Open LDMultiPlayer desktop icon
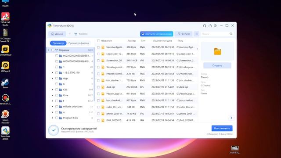The height and width of the screenshot is (158, 281). [5, 51]
